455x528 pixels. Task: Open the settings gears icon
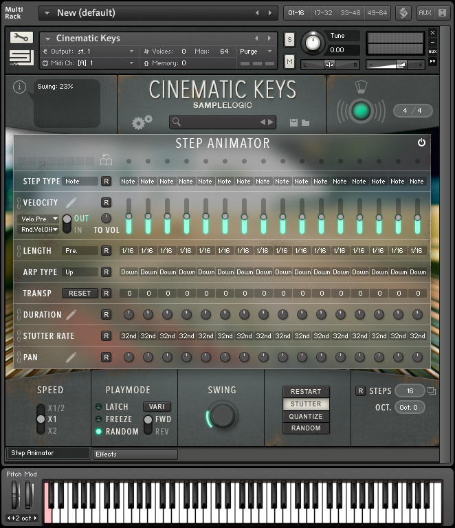click(x=142, y=122)
